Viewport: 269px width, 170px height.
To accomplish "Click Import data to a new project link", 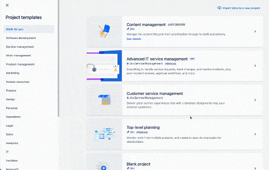I will click(x=241, y=8).
